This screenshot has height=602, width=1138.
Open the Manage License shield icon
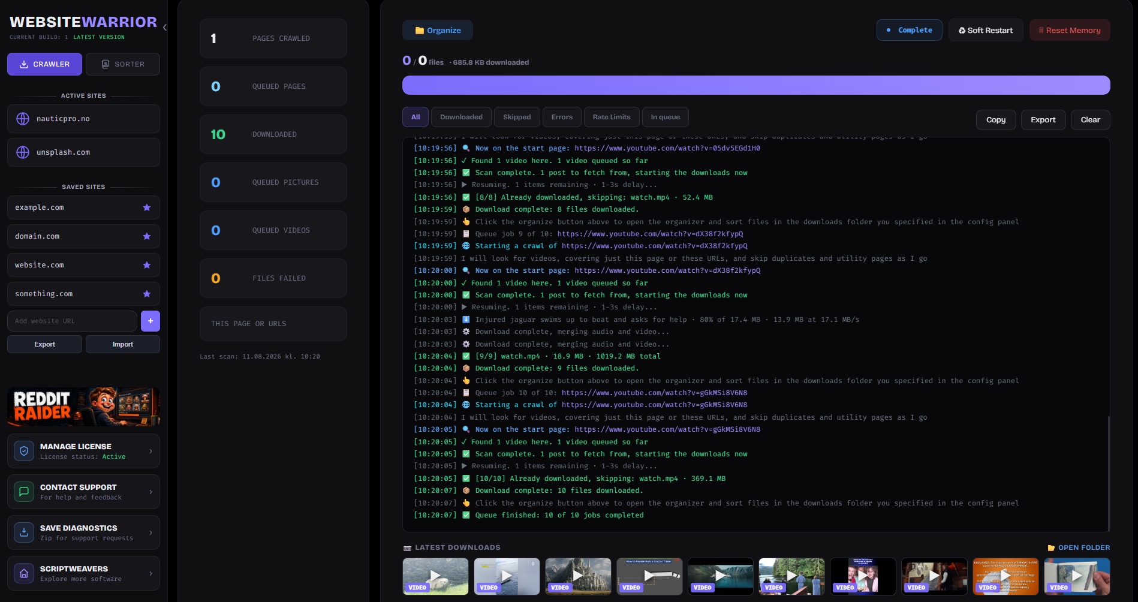click(24, 451)
